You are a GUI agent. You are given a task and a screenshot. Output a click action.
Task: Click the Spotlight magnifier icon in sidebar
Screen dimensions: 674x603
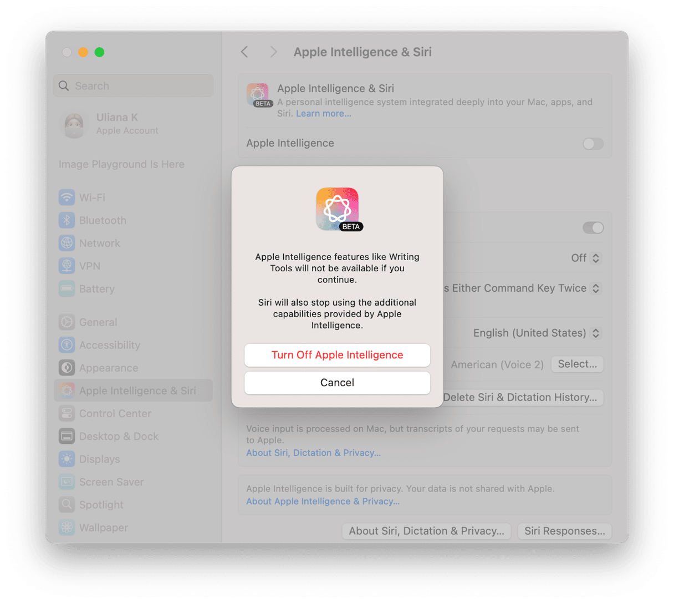(x=67, y=504)
